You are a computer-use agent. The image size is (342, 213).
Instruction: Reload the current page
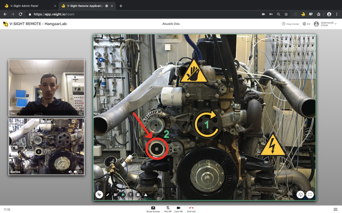(x=21, y=14)
